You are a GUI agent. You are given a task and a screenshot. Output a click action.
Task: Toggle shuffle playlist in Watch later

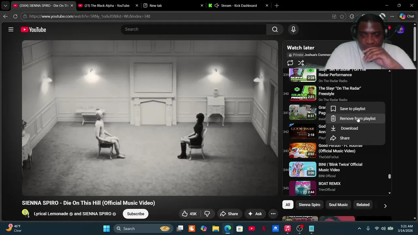point(301,63)
